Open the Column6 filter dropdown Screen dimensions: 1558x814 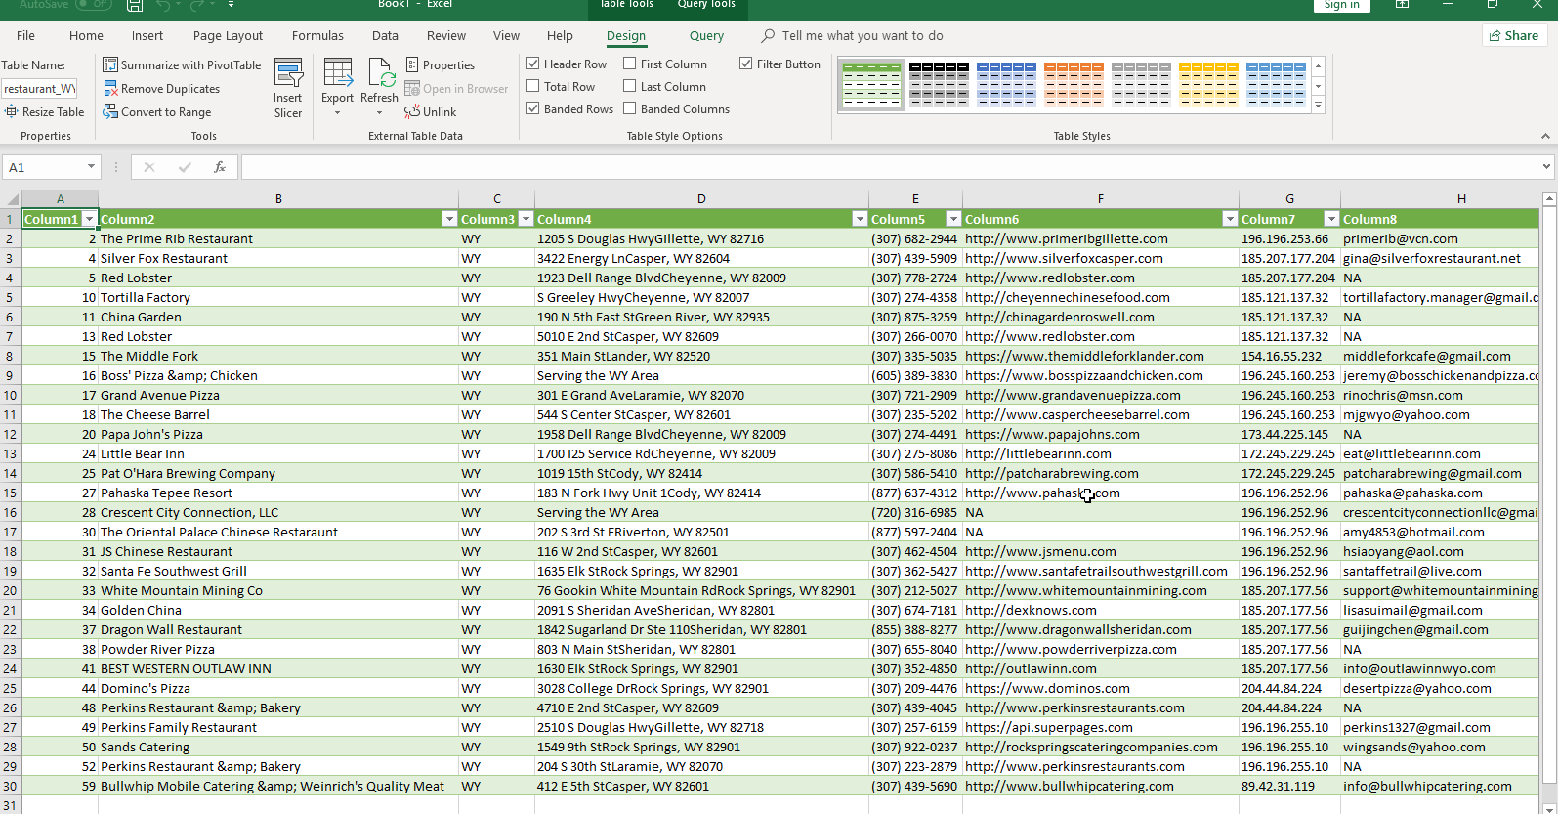pos(1230,219)
